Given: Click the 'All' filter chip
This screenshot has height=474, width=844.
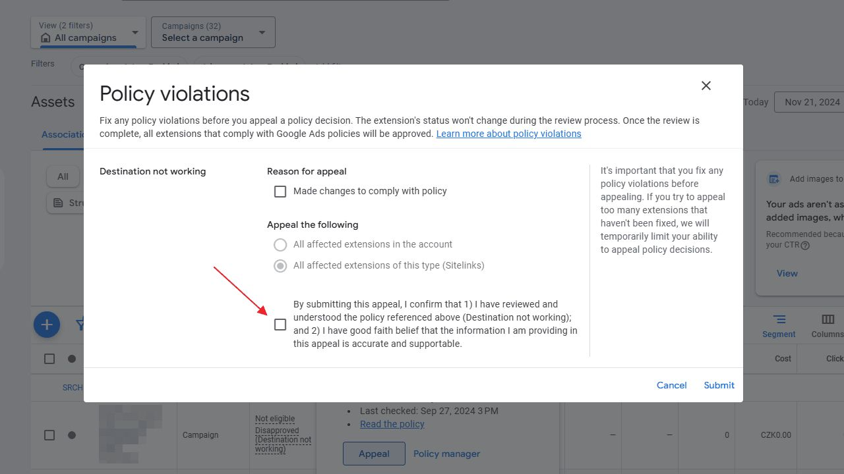Looking at the screenshot, I should [63, 176].
